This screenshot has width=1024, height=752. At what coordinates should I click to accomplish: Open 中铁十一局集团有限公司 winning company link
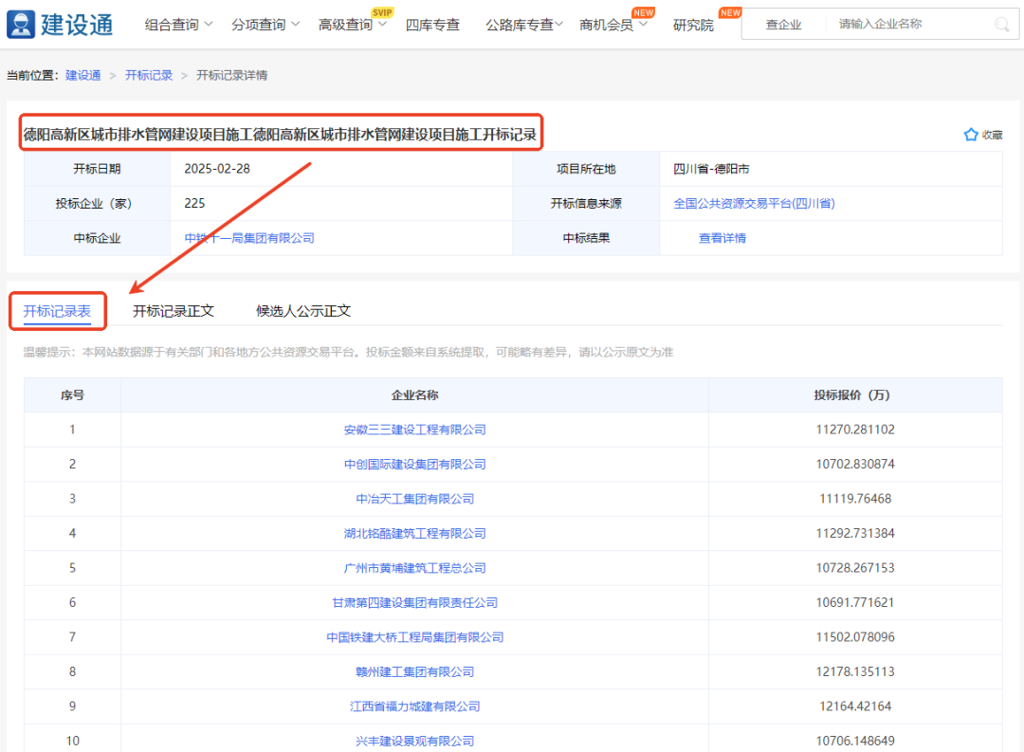click(x=249, y=238)
